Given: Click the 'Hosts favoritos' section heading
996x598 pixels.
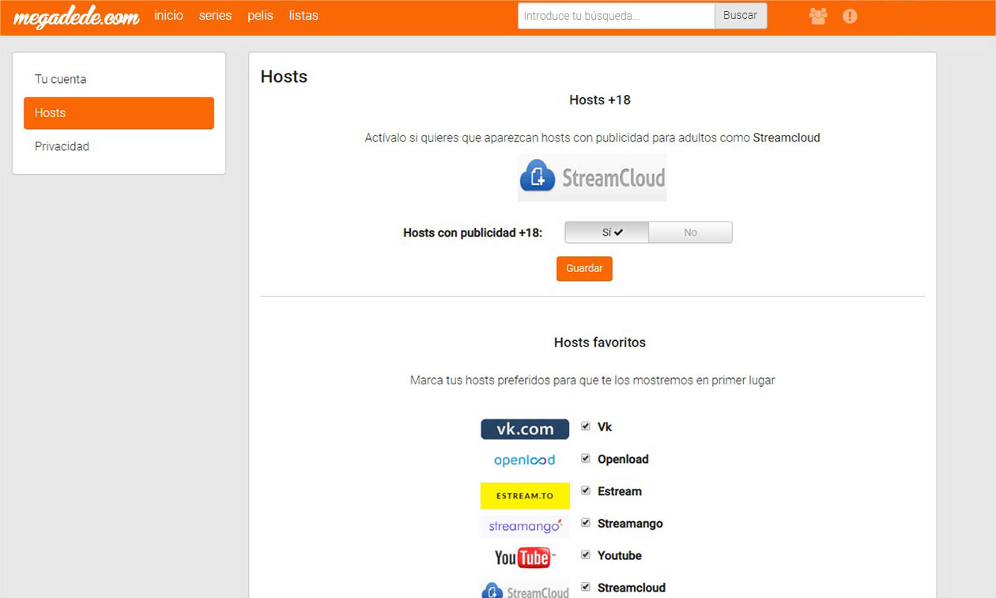Looking at the screenshot, I should [x=600, y=343].
